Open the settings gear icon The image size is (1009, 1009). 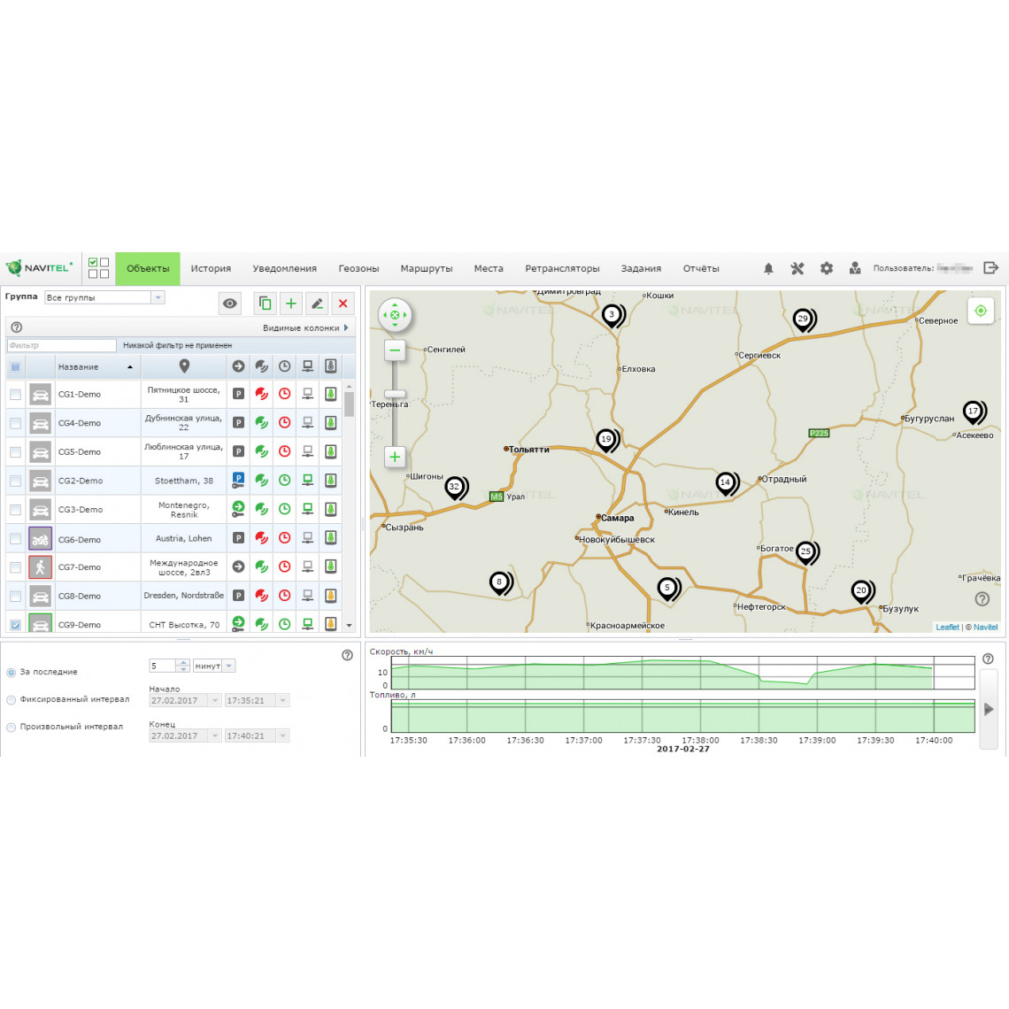click(x=827, y=268)
